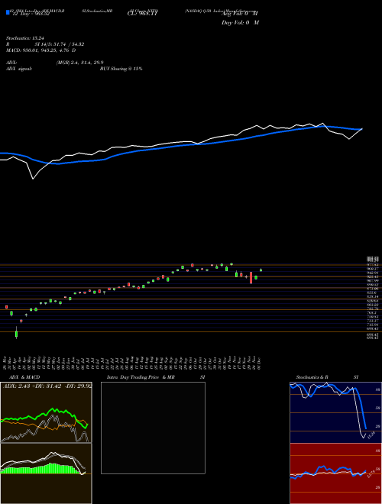Click the first red candle at chart left
The height and width of the screenshot is (504, 382).
point(6,307)
